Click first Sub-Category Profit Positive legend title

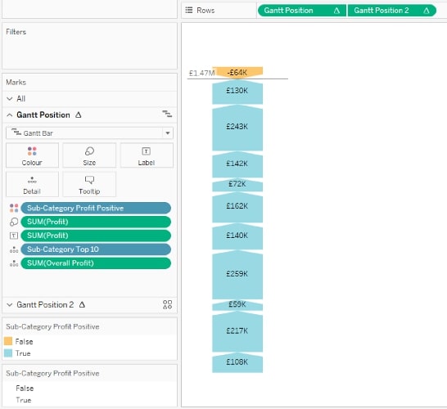[52, 326]
